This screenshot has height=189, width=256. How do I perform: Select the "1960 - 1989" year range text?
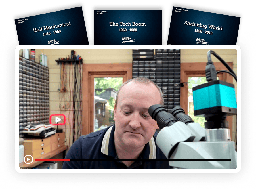coord(128,30)
